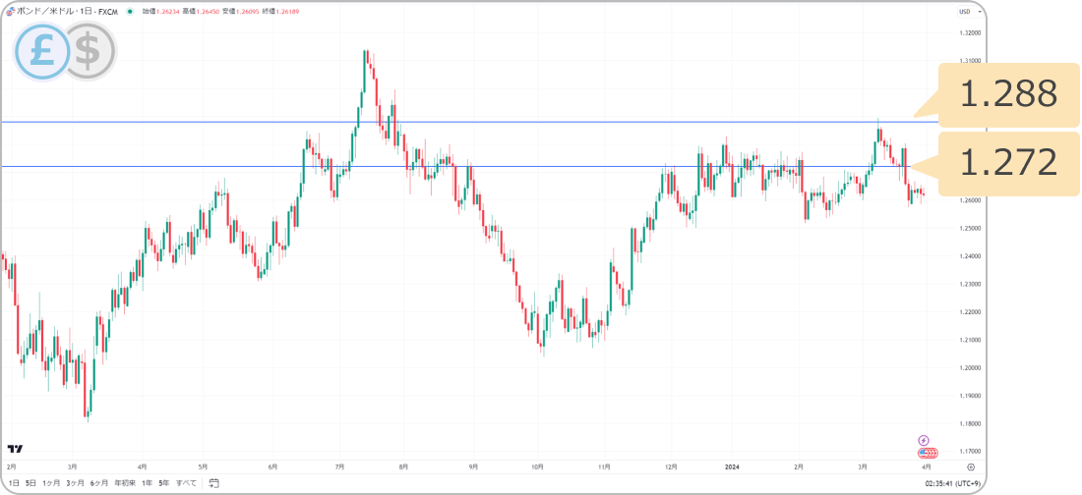Viewport: 1082px width, 495px height.
Task: Click the 1.24000 price axis label
Action: (x=971, y=255)
